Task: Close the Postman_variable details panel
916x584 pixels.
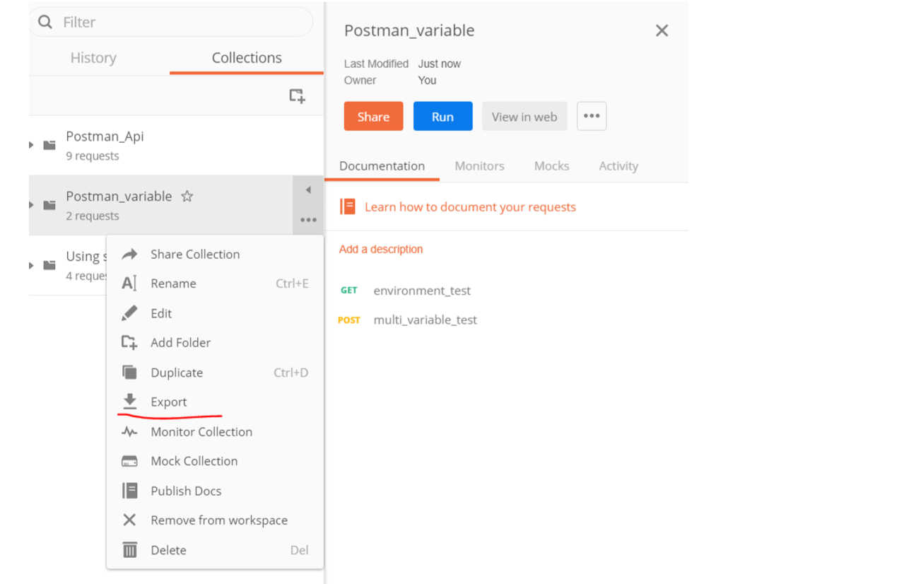Action: coord(662,30)
